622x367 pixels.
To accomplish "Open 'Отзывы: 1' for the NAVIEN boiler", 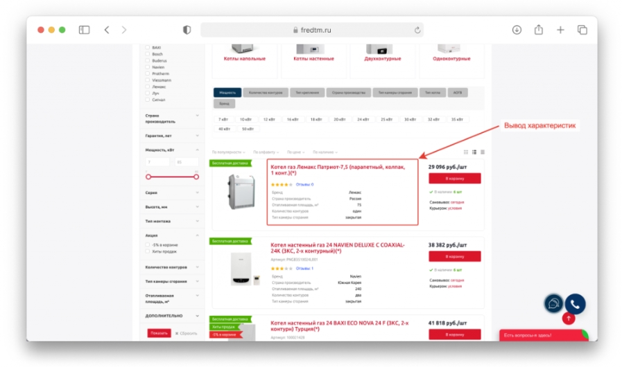I will tap(304, 269).
